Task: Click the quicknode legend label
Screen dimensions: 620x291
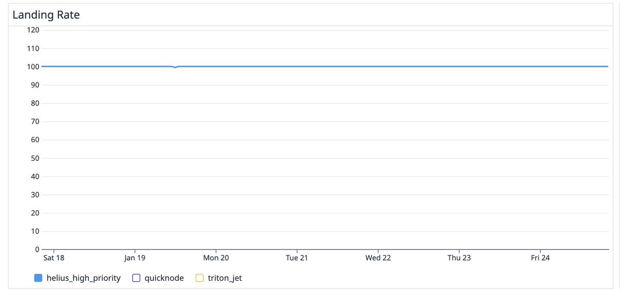Action: pyautogui.click(x=164, y=278)
